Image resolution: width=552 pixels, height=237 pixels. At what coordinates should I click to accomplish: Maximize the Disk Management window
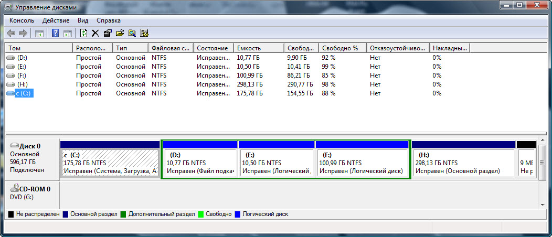click(x=519, y=5)
